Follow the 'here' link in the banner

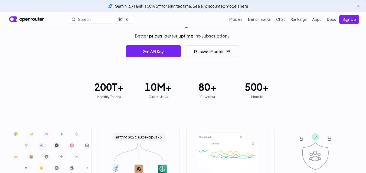tap(244, 6)
